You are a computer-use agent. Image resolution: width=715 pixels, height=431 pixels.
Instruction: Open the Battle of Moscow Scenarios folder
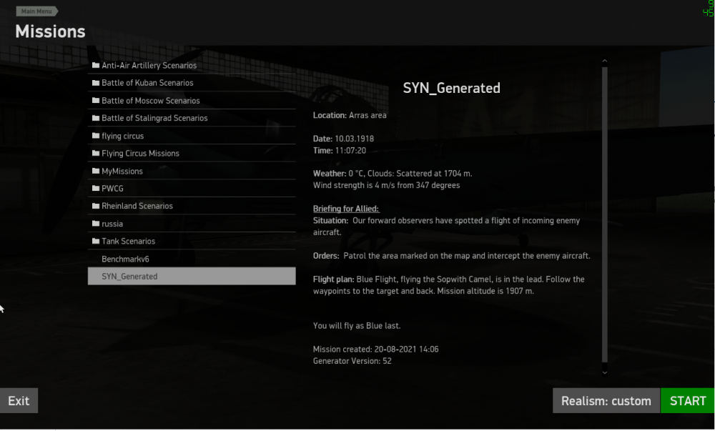pyautogui.click(x=192, y=100)
